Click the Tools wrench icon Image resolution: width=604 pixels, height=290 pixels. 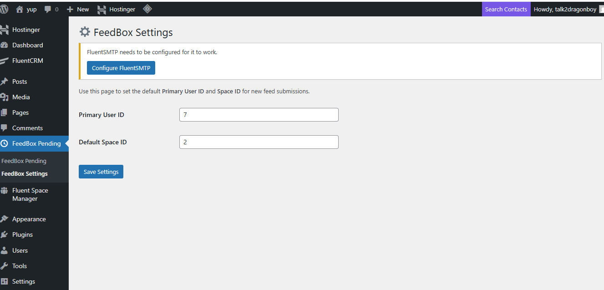coord(4,266)
